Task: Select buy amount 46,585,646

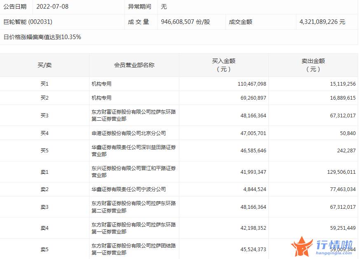Action: point(253,151)
